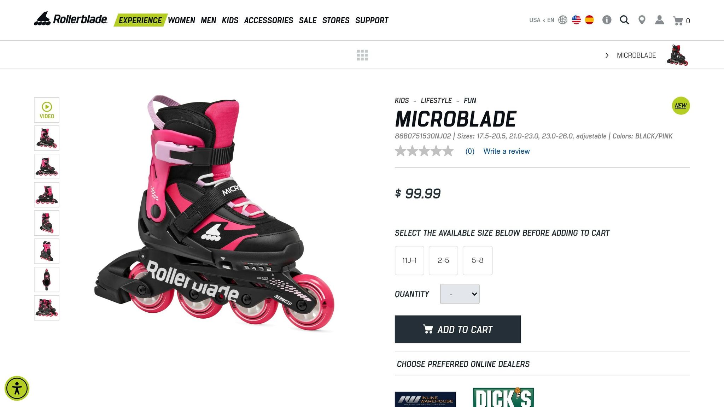This screenshot has width=724, height=407.
Task: Switch to the EXPERIENCE menu
Action: click(141, 20)
